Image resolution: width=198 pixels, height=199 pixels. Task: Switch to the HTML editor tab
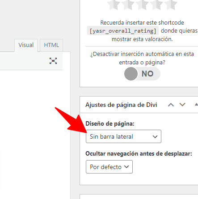pos(51,45)
